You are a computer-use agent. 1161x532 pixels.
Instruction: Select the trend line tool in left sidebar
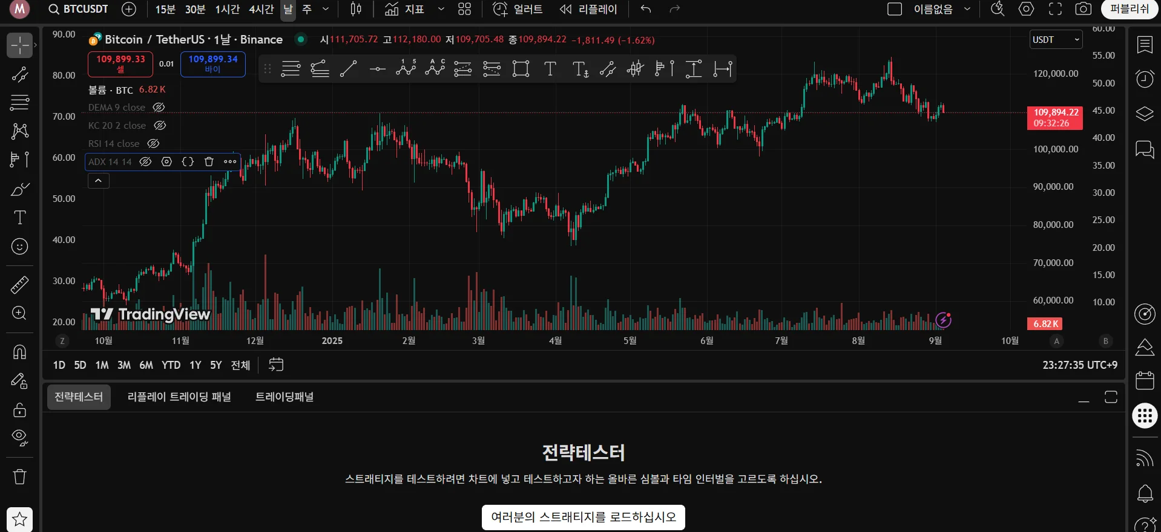[19, 74]
